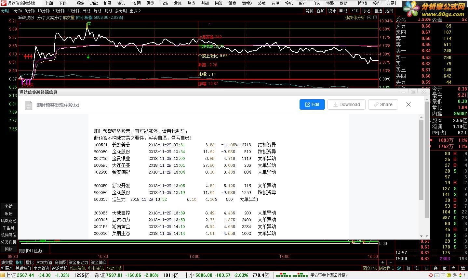
Task: Click the 日 tab in bottom-right panel
Action: [x=426, y=268]
